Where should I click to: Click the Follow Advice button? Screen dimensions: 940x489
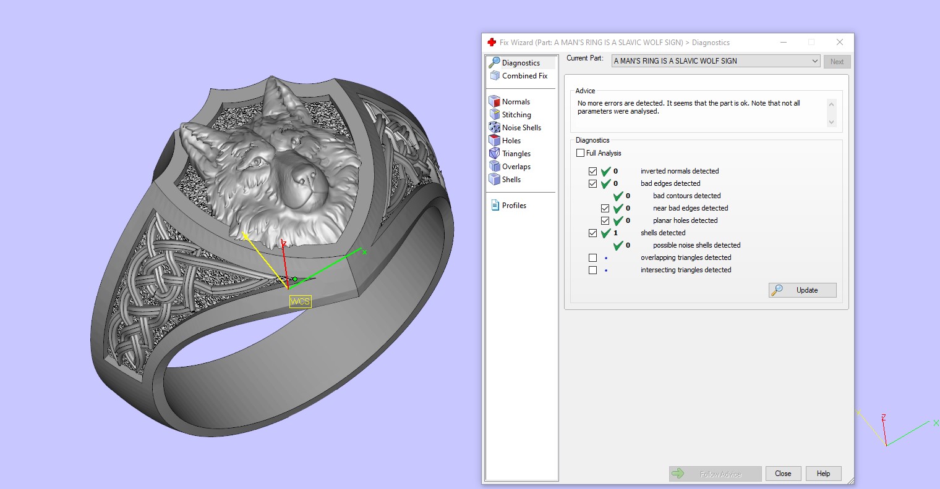[715, 474]
